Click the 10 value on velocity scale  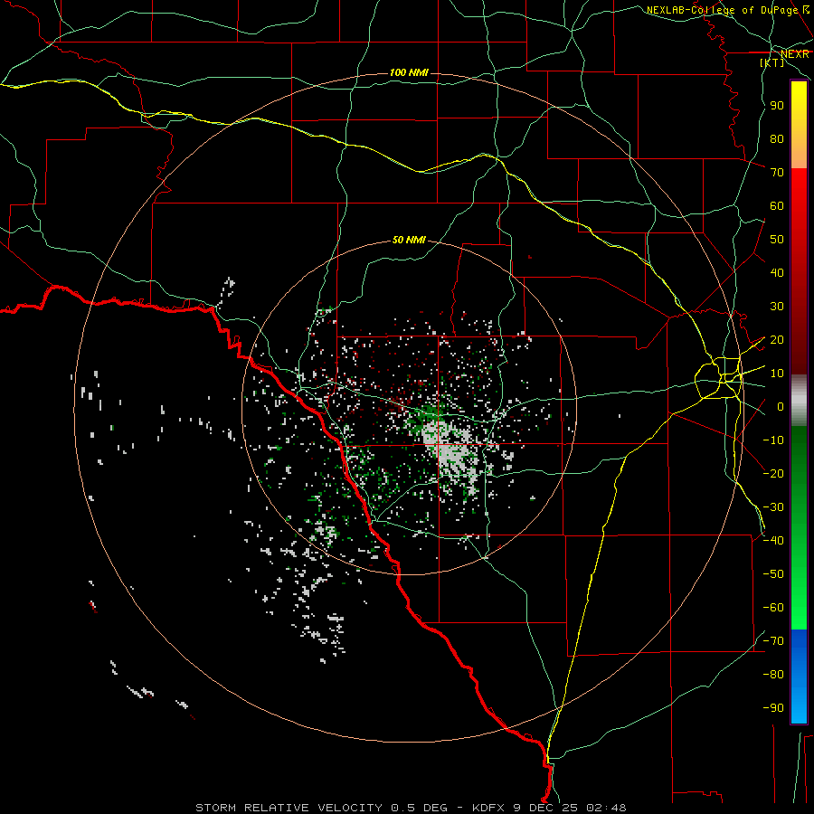777,374
